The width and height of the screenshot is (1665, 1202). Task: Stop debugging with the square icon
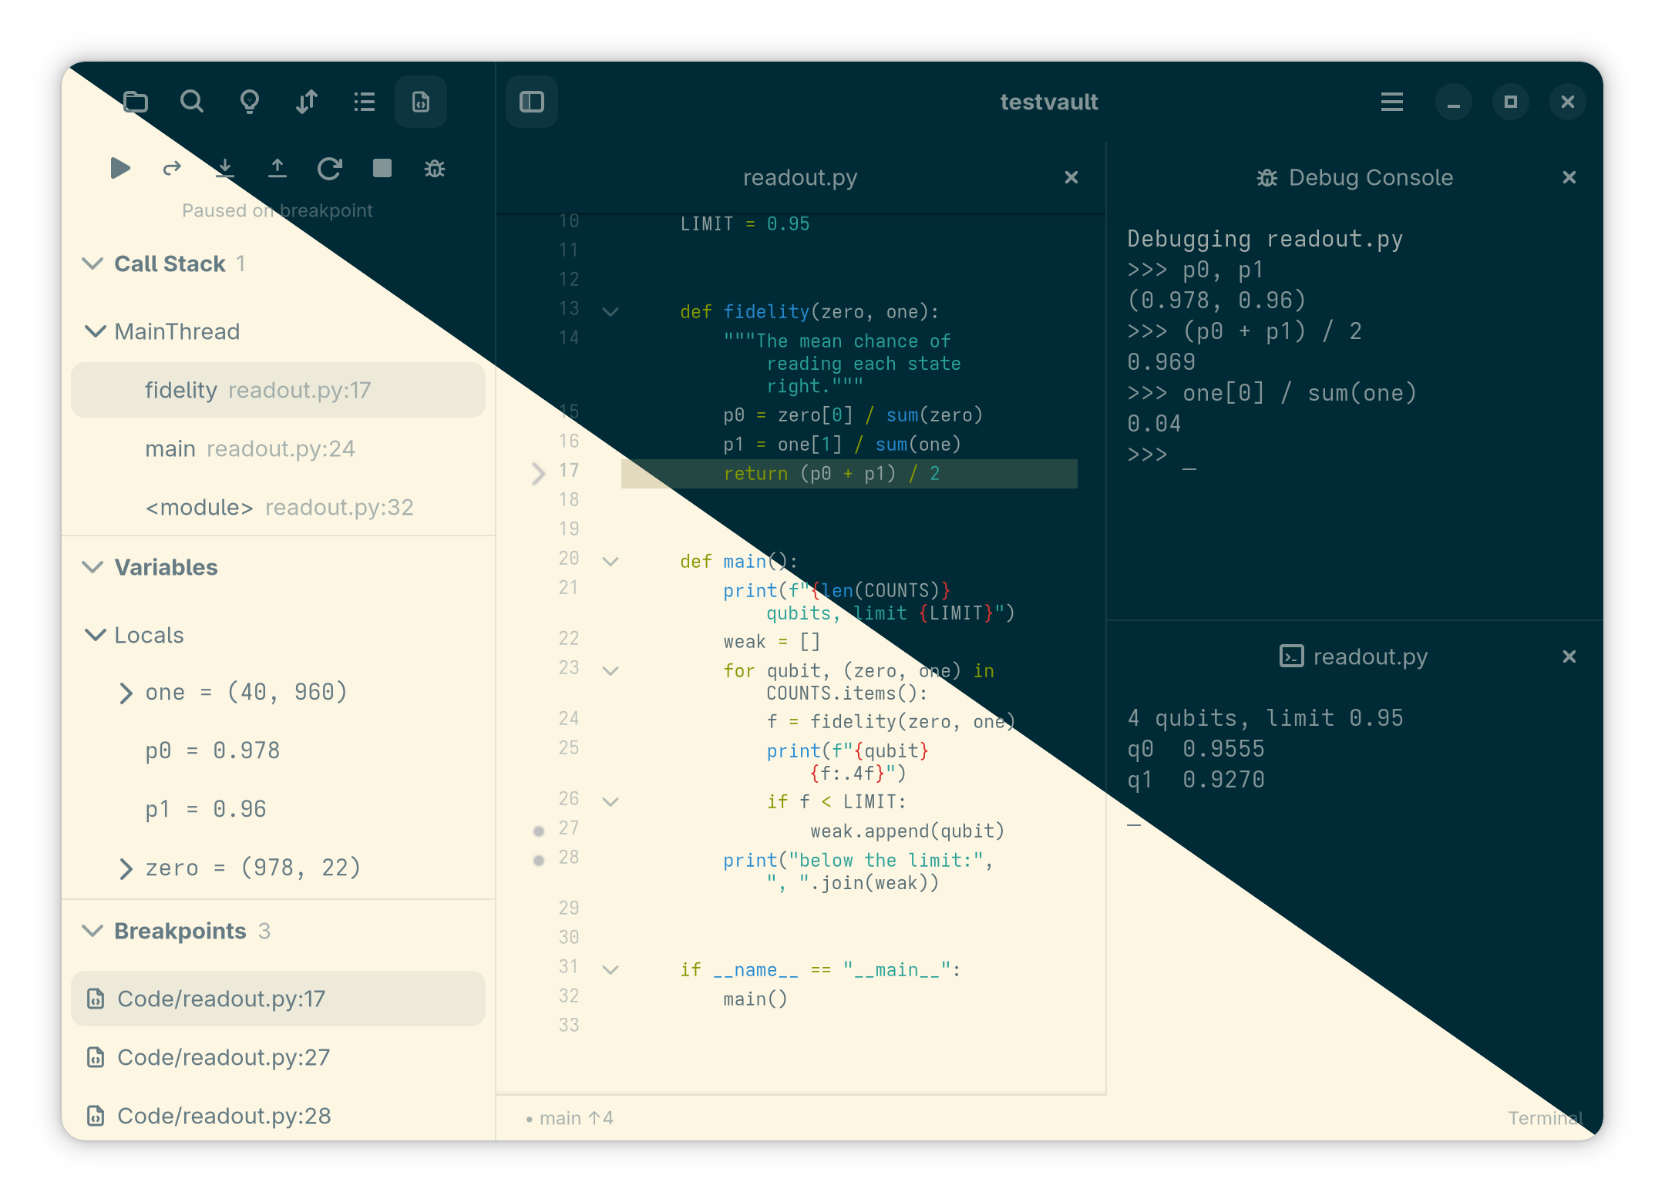pos(382,168)
